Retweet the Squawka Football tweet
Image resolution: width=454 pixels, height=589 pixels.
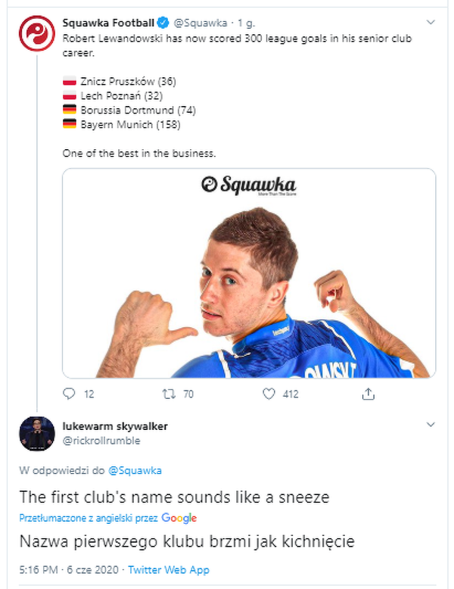(x=169, y=394)
